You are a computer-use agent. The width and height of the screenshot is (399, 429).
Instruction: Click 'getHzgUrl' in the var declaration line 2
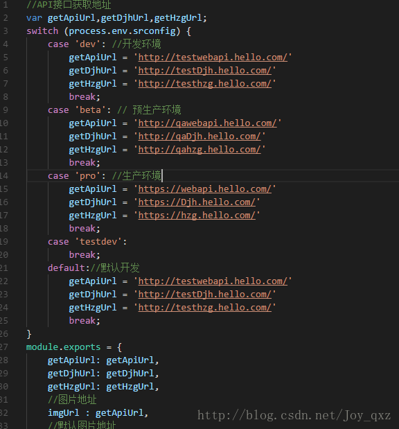click(x=178, y=18)
